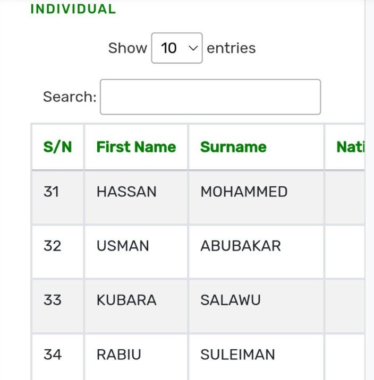The width and height of the screenshot is (374, 380).
Task: Click the vertical scrollbar on right edge
Action: click(369, 190)
